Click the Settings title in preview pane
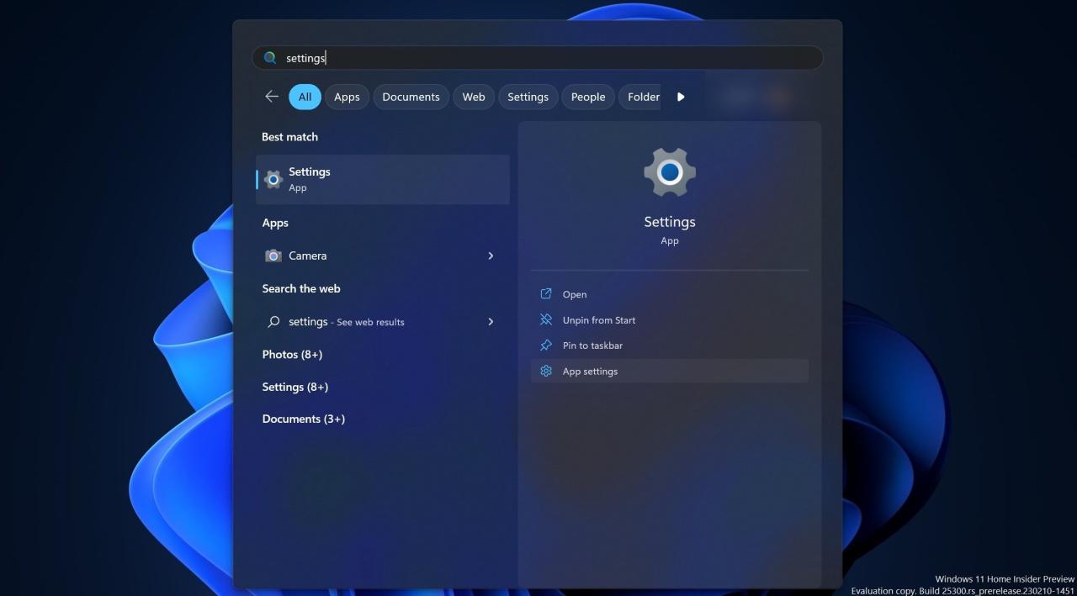Screen dimensions: 1077x596 pyautogui.click(x=670, y=222)
